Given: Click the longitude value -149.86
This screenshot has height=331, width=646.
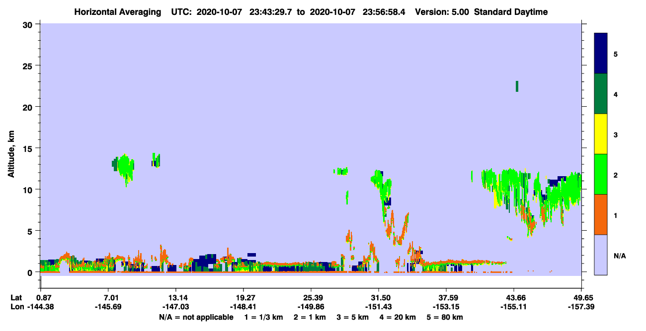Looking at the screenshot, I should [311, 307].
